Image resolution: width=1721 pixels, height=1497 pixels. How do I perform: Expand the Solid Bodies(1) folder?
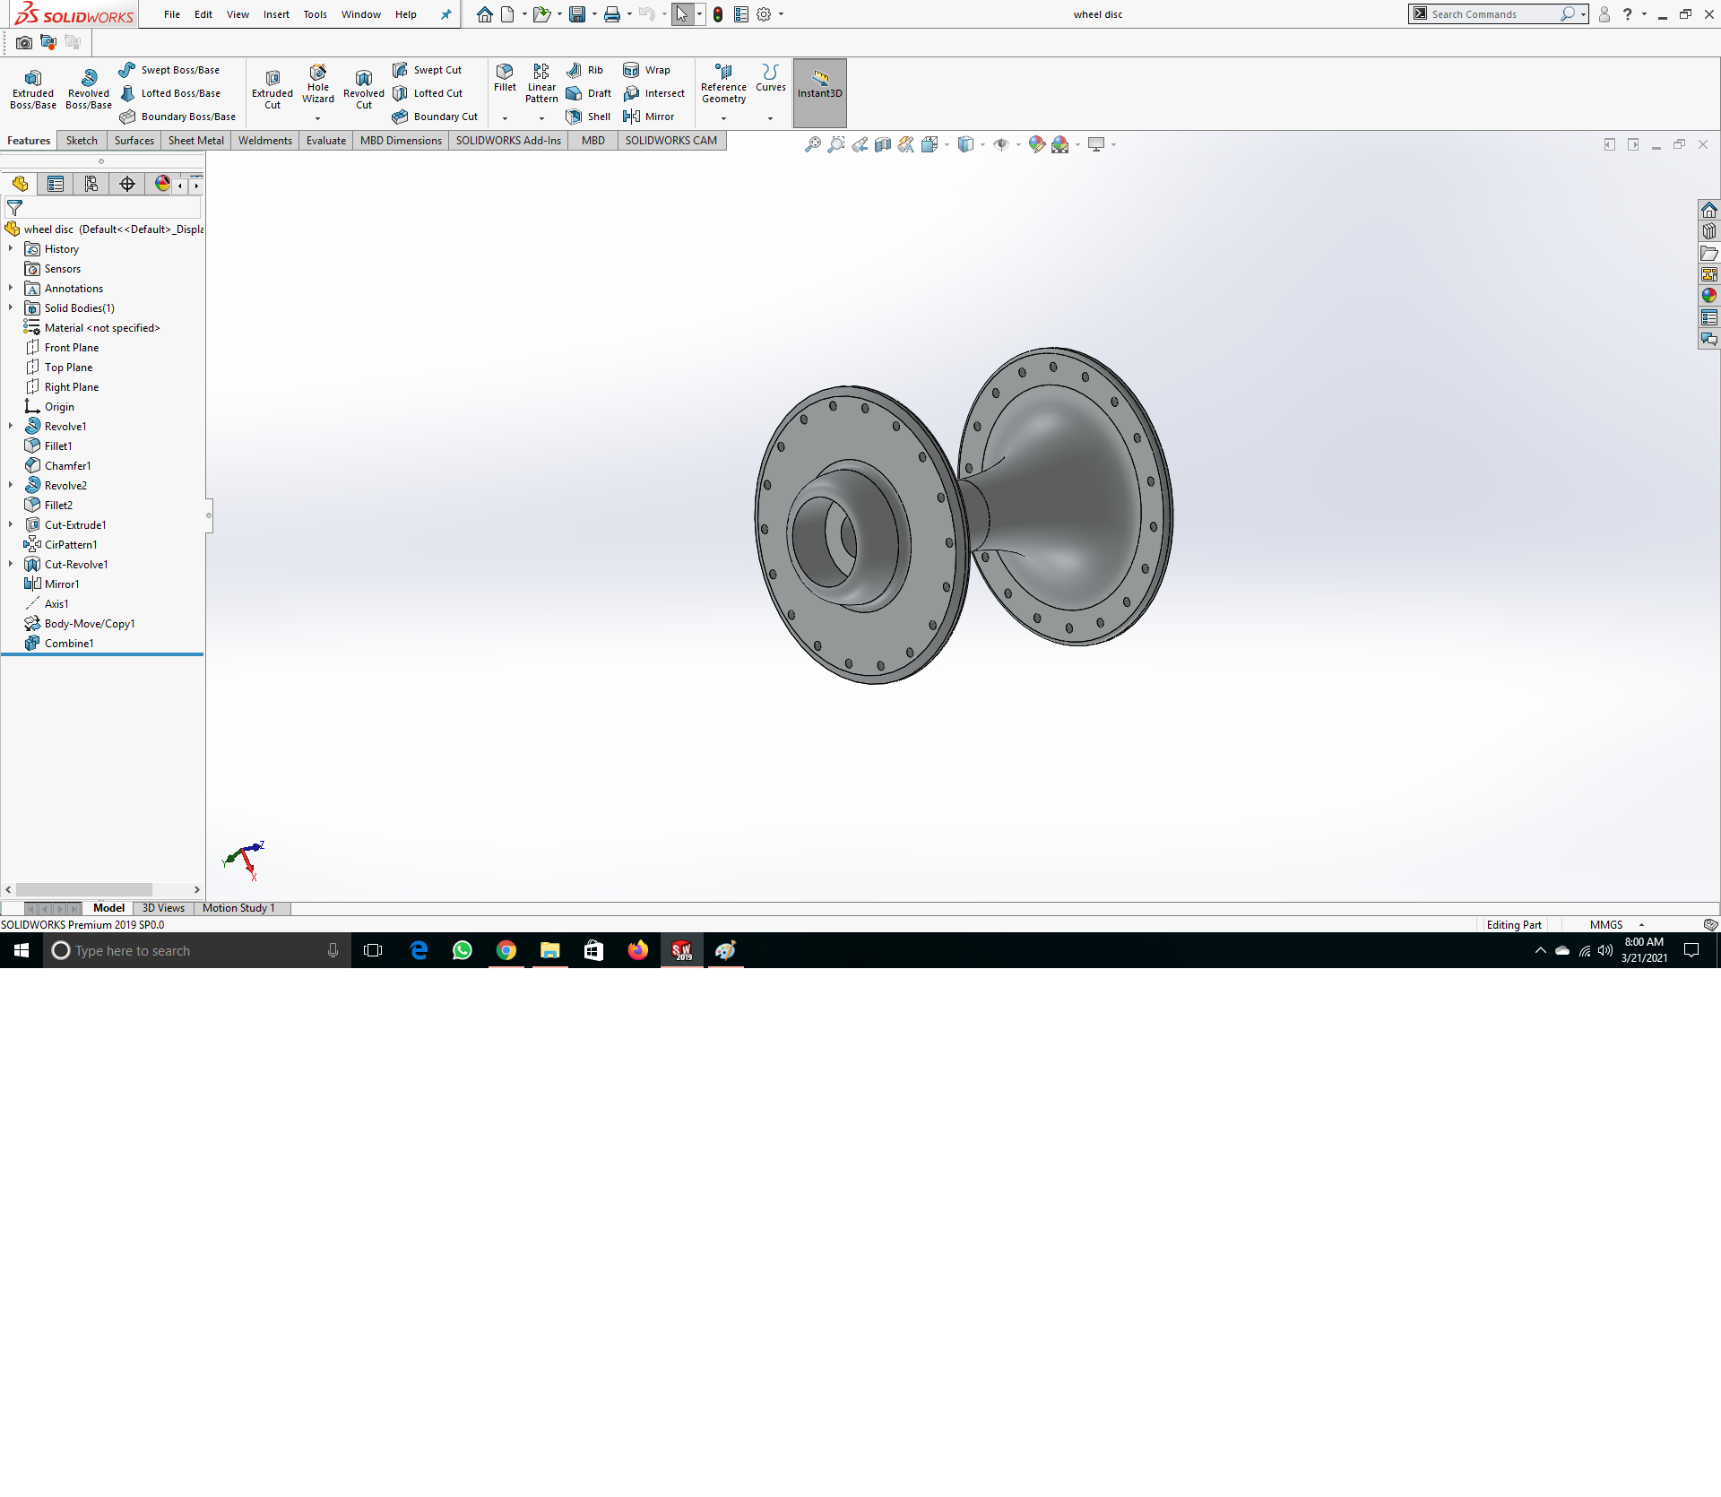[x=11, y=307]
